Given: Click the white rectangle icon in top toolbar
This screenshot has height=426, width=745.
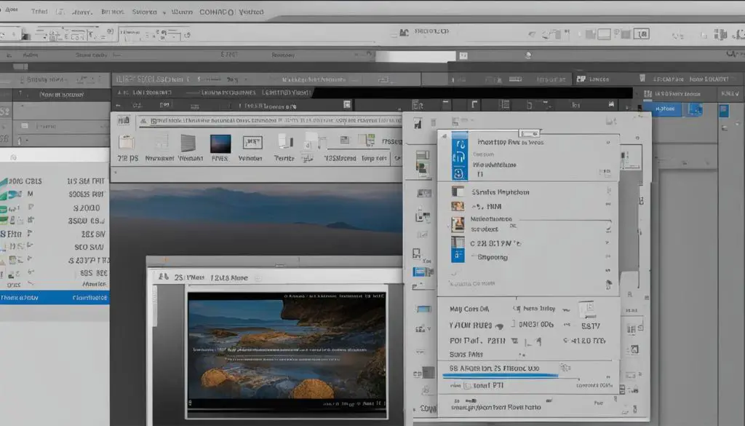Looking at the screenshot, I should click(604, 34).
